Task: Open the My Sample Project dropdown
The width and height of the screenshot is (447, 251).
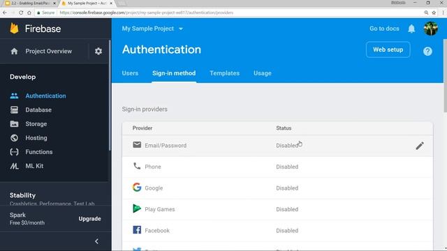Action: click(x=152, y=29)
